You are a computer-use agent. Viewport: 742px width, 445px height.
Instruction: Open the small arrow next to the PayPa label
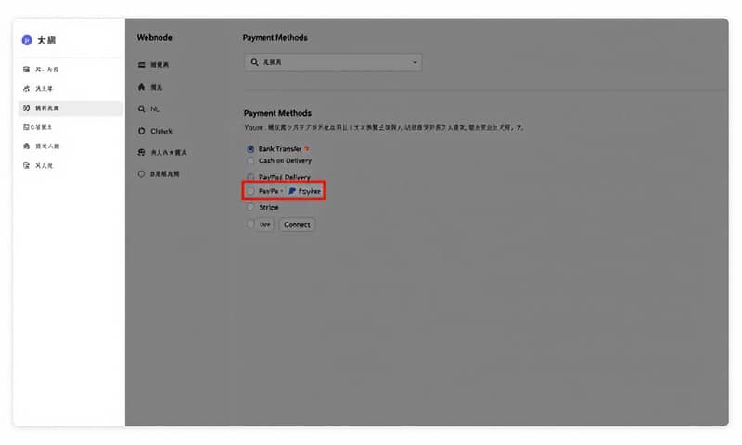[x=282, y=191]
